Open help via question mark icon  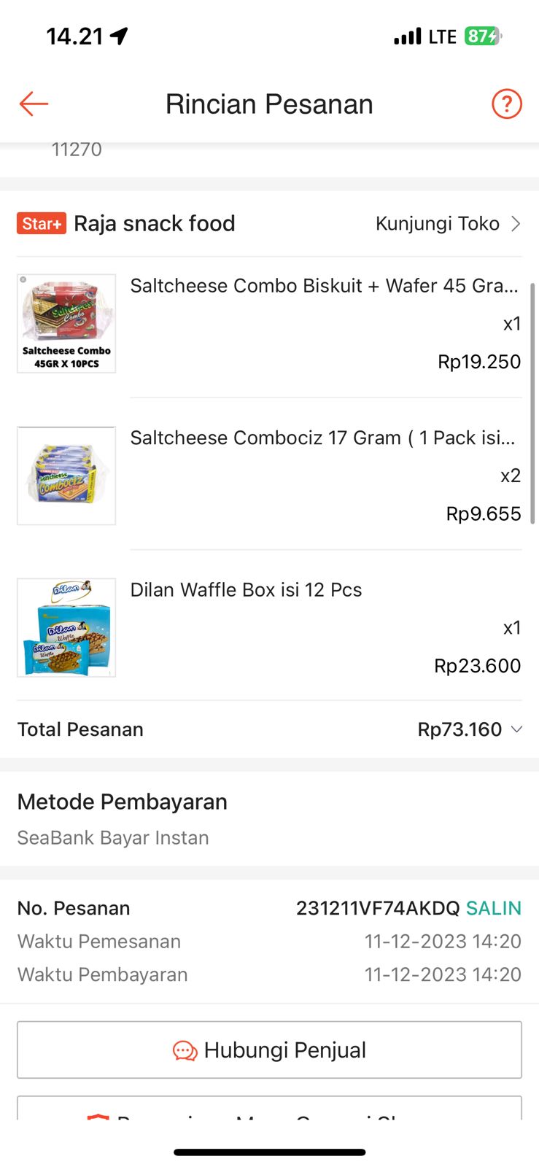[x=506, y=104]
